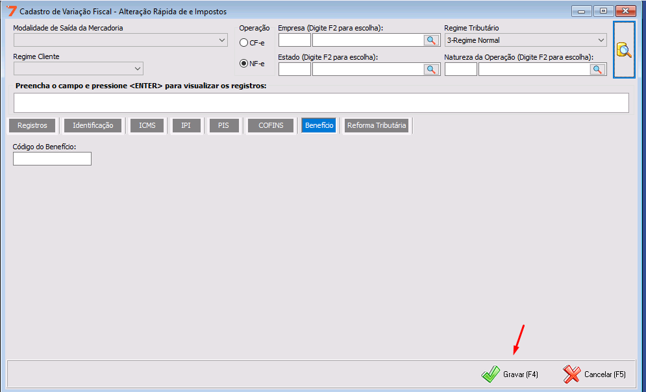Image resolution: width=646 pixels, height=392 pixels.
Task: Click the orange 7 application logo icon
Action: (11, 11)
